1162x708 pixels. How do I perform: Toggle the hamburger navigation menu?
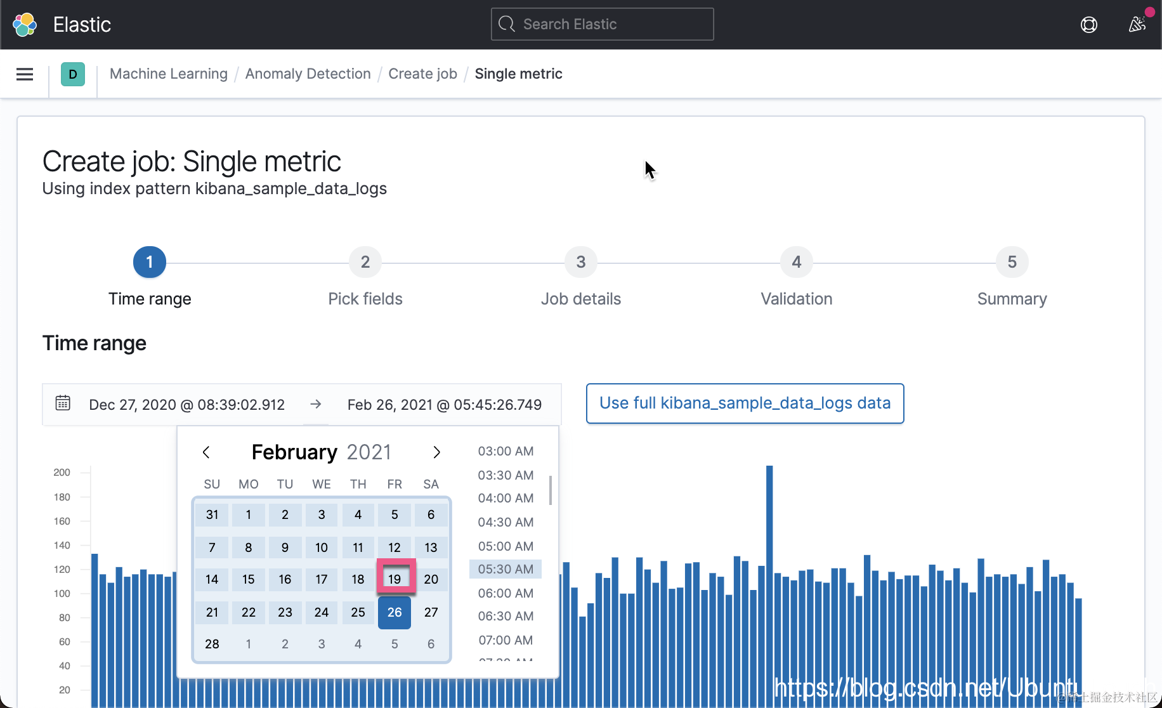click(x=25, y=74)
